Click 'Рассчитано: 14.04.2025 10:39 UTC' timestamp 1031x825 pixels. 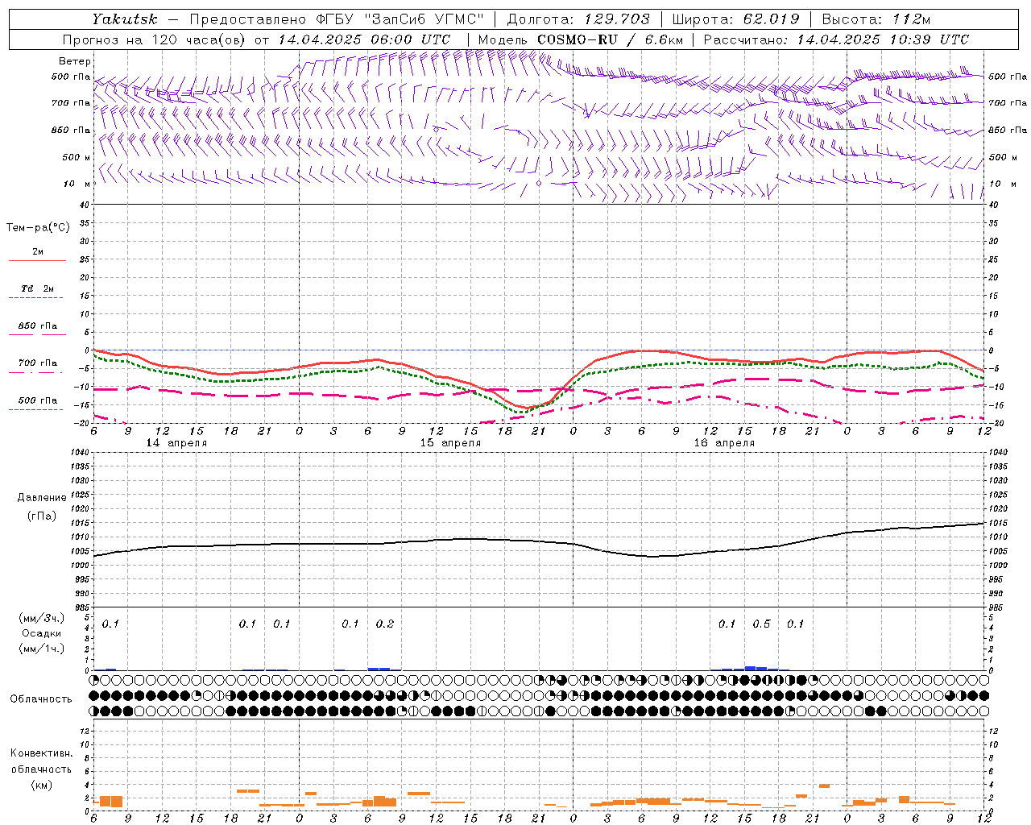(x=836, y=39)
